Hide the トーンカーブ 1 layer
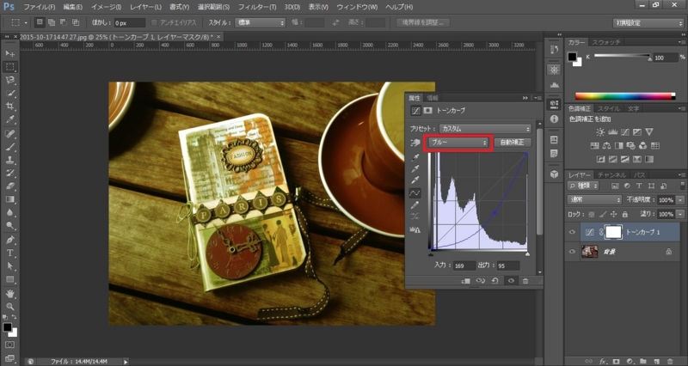This screenshot has width=688, height=366. click(x=572, y=232)
